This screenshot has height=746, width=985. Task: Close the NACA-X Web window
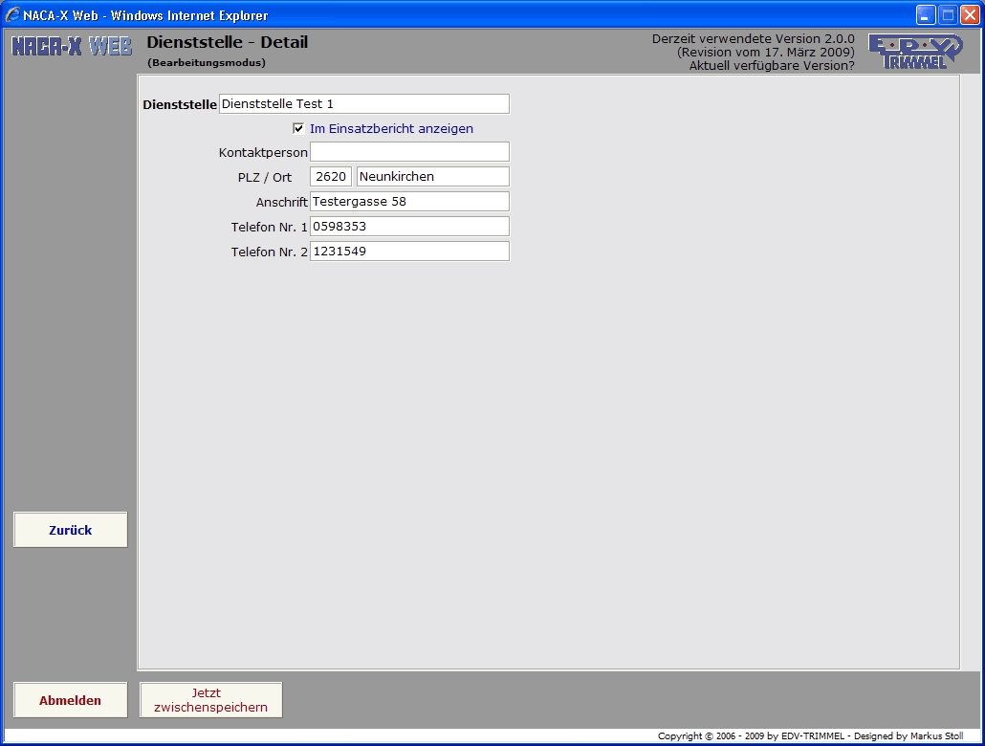[x=970, y=15]
